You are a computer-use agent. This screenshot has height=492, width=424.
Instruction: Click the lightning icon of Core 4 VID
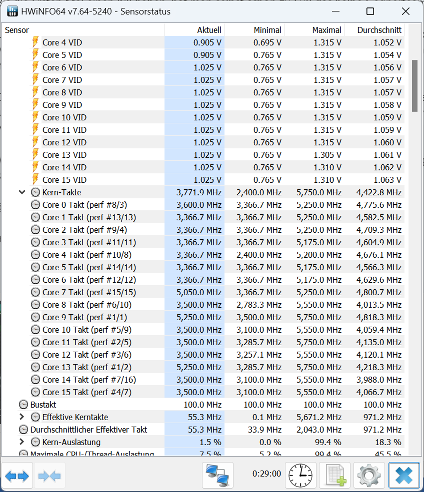(35, 42)
